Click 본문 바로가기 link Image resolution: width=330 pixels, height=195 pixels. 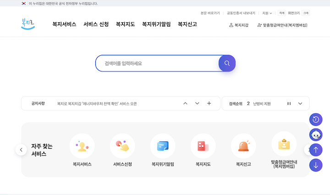tap(210, 13)
